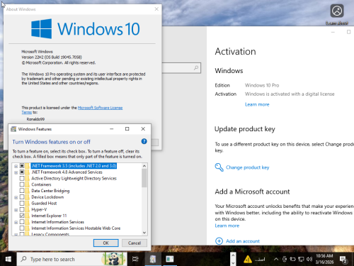The image size is (354, 266).
Task: Open the Microsoft Software License Terms link
Action: pyautogui.click(x=100, y=108)
